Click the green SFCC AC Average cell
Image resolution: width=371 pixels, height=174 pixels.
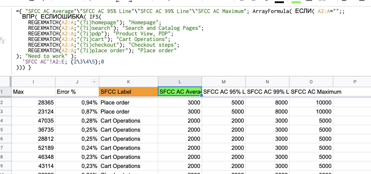180,92
